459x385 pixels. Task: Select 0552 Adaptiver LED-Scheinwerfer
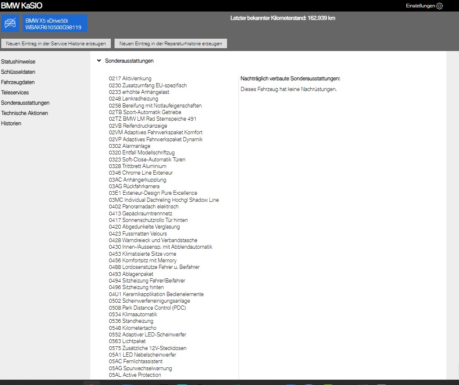pos(148,334)
